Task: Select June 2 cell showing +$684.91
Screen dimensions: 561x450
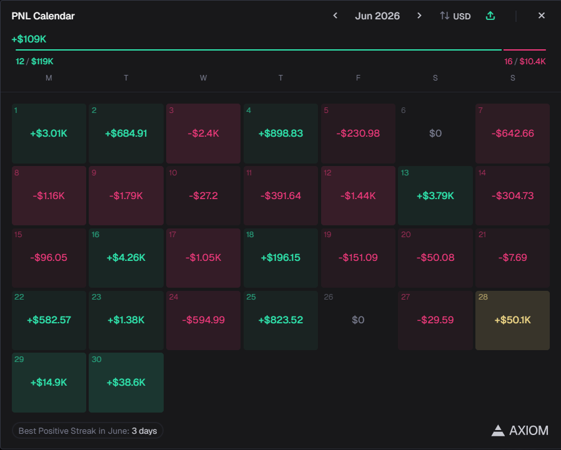Action: pos(126,134)
